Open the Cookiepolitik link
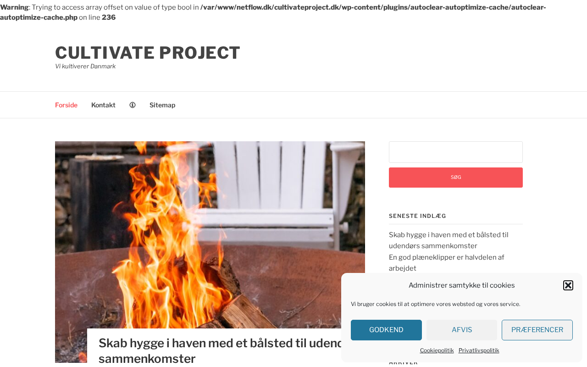This screenshot has height=367, width=587. click(x=437, y=350)
